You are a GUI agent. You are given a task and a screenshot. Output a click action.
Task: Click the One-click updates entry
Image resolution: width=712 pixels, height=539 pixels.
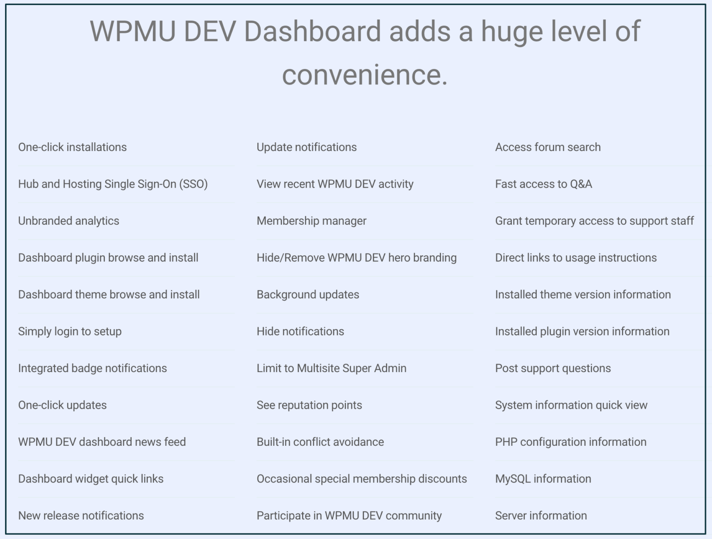pyautogui.click(x=62, y=405)
